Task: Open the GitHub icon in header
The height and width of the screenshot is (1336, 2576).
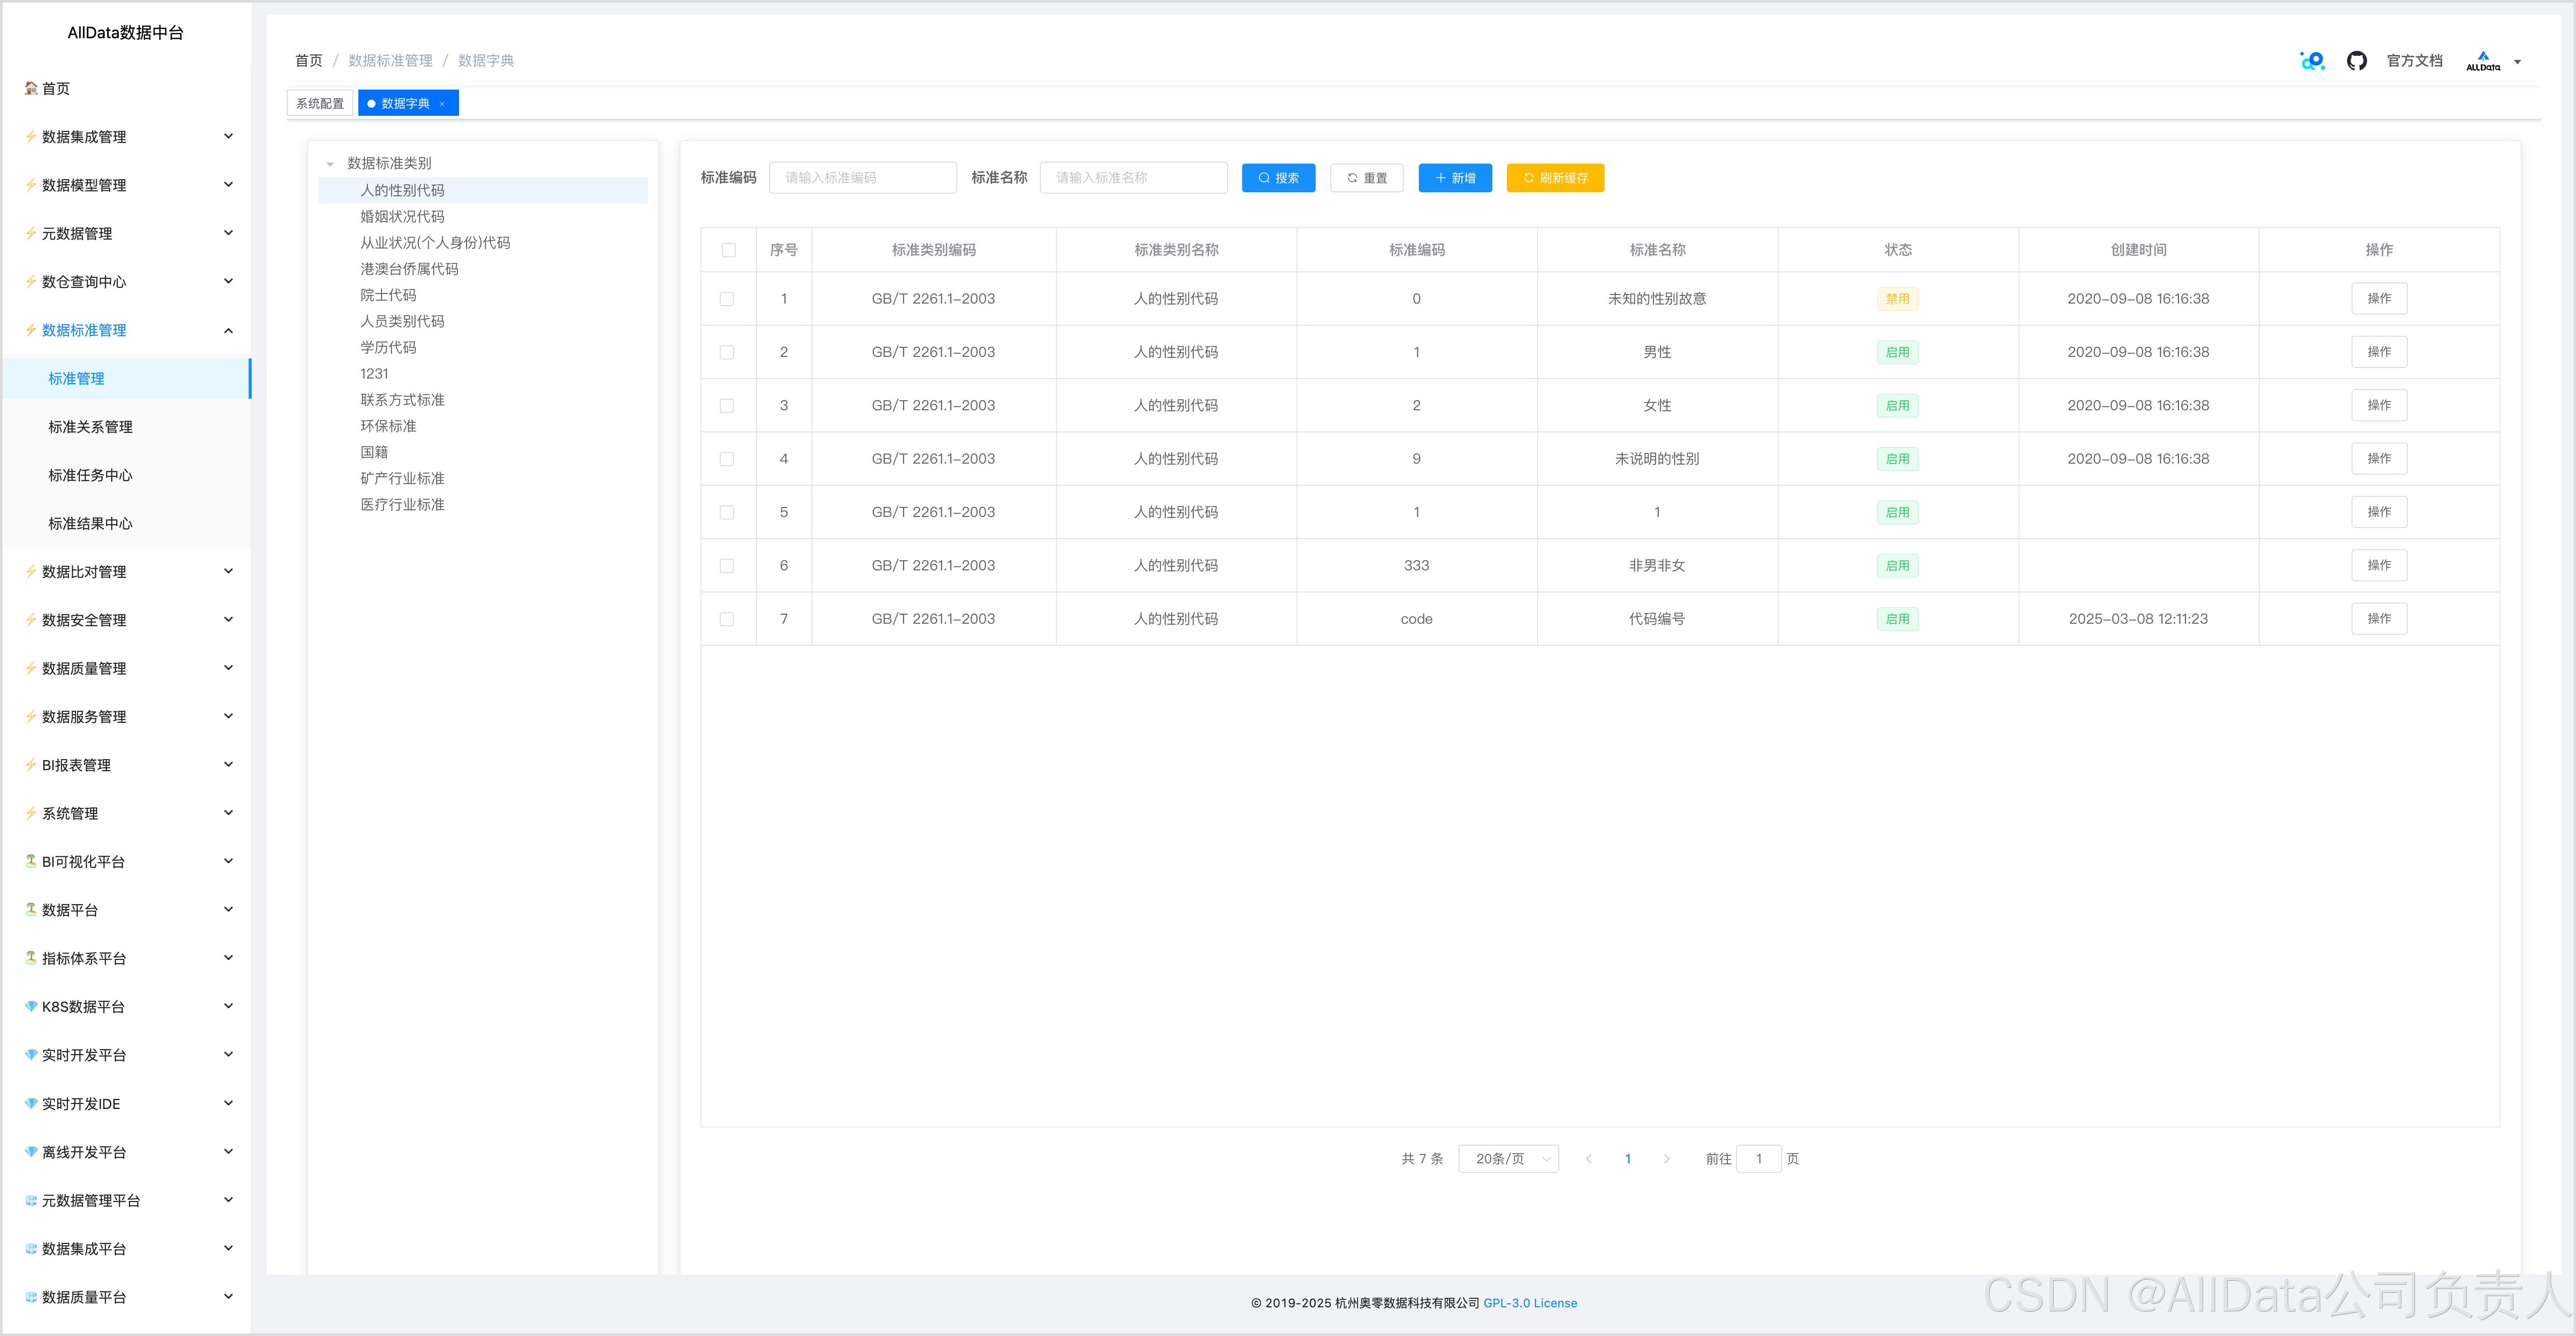Action: [2356, 61]
